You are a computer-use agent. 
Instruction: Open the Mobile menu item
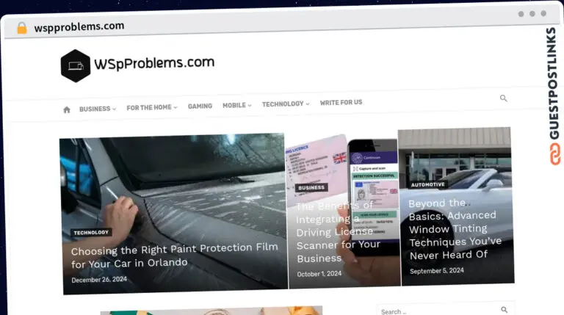click(x=234, y=105)
